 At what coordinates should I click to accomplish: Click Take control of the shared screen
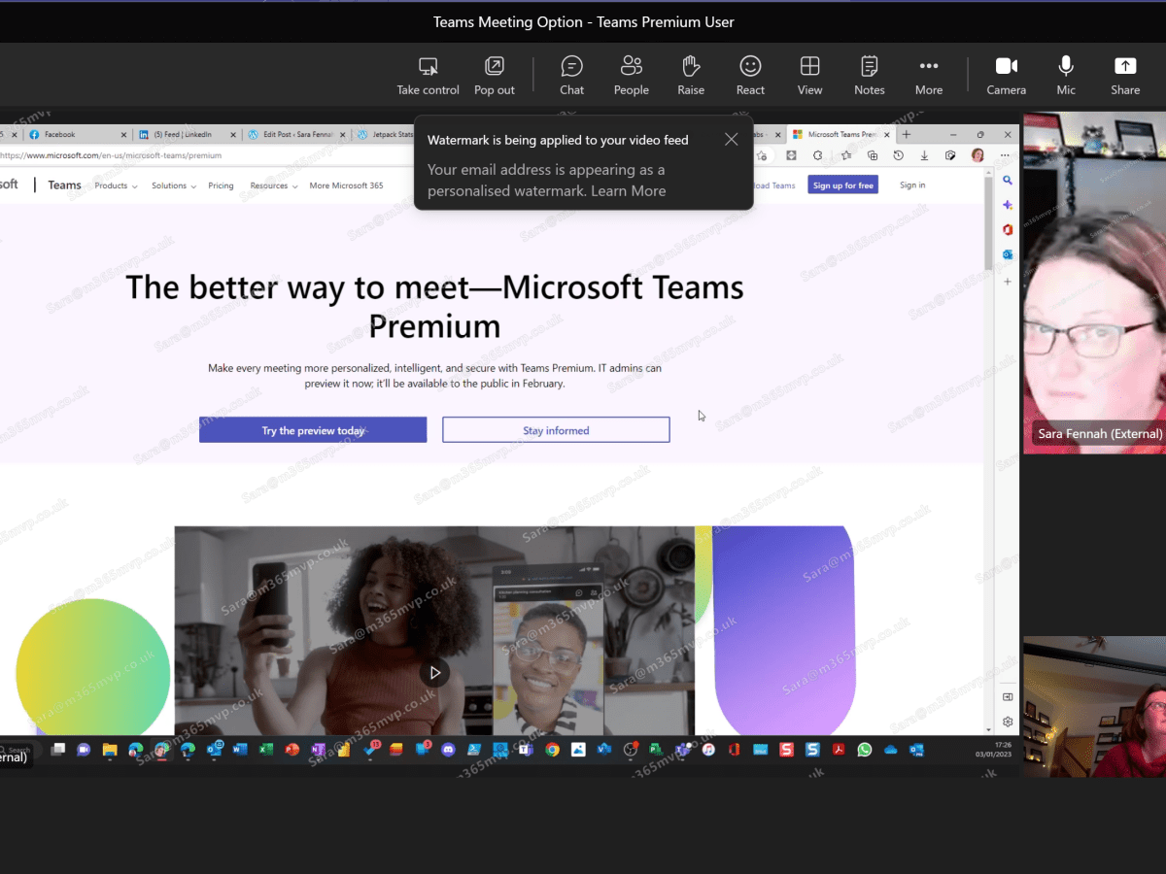pos(428,68)
